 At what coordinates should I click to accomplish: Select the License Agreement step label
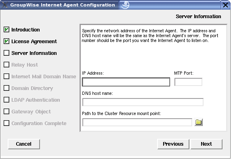tap(34, 42)
